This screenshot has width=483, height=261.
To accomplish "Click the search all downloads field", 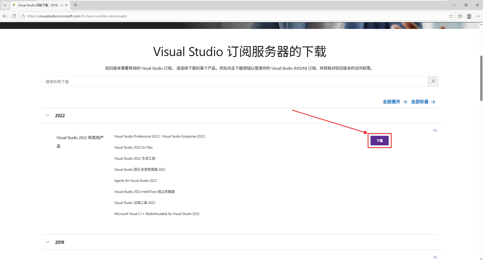I will [235, 81].
